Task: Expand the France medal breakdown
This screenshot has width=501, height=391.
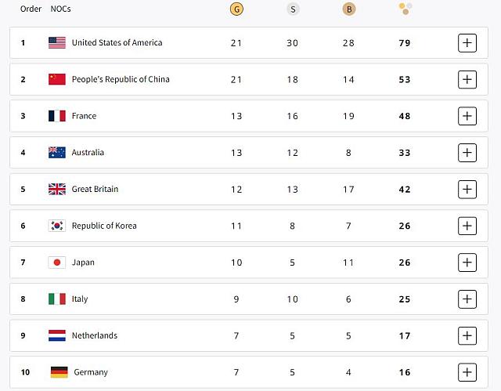Action: tap(467, 116)
